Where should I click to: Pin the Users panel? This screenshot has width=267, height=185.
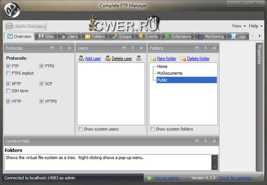pyautogui.click(x=133, y=48)
